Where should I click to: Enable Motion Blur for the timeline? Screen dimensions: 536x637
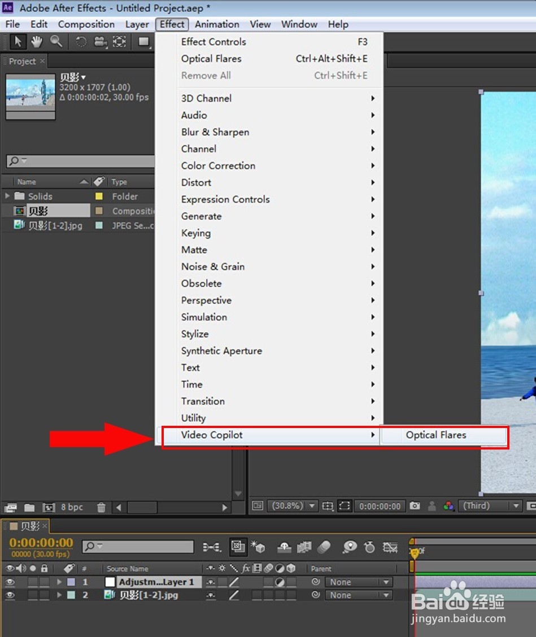[x=324, y=547]
